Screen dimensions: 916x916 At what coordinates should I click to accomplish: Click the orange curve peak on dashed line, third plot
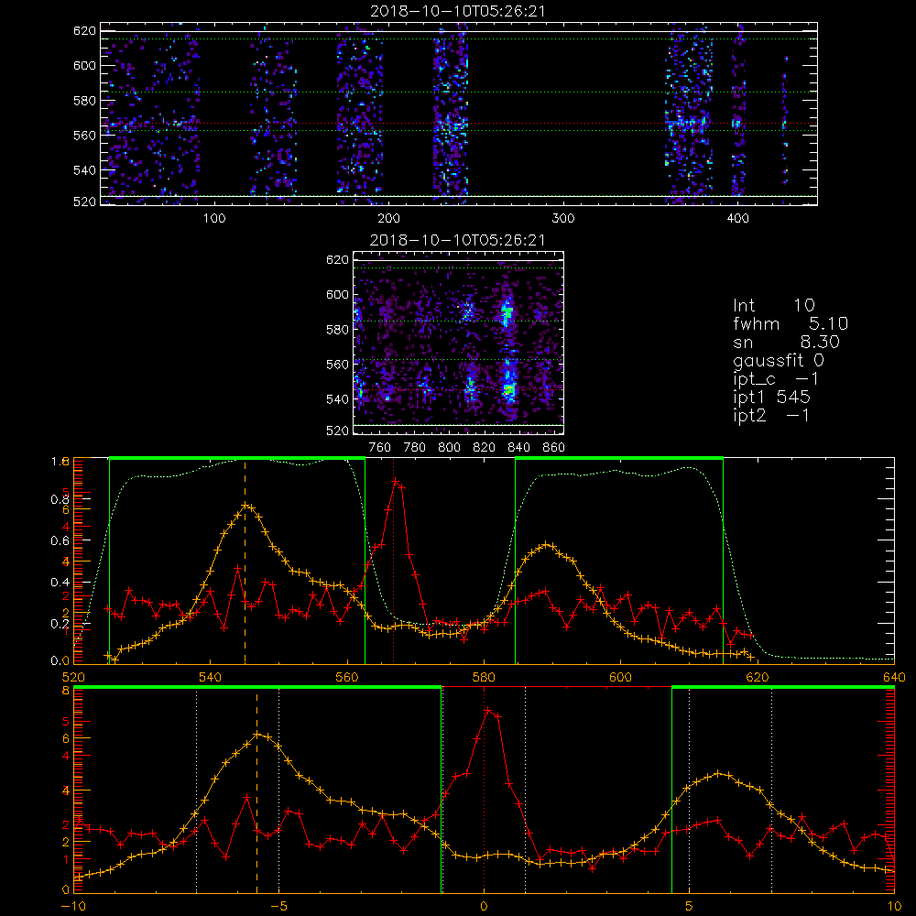[x=245, y=506]
